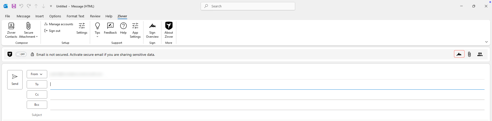This screenshot has width=492, height=121.
Task: Switch to the Format Text tab
Action: coord(75,16)
